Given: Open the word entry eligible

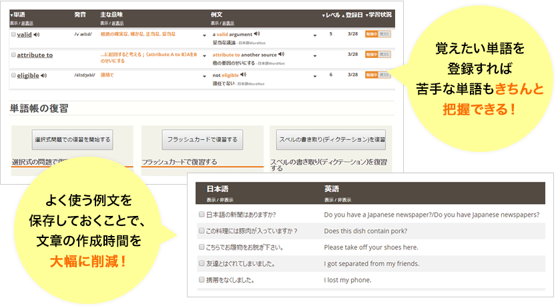Looking at the screenshot, I should click(28, 75).
